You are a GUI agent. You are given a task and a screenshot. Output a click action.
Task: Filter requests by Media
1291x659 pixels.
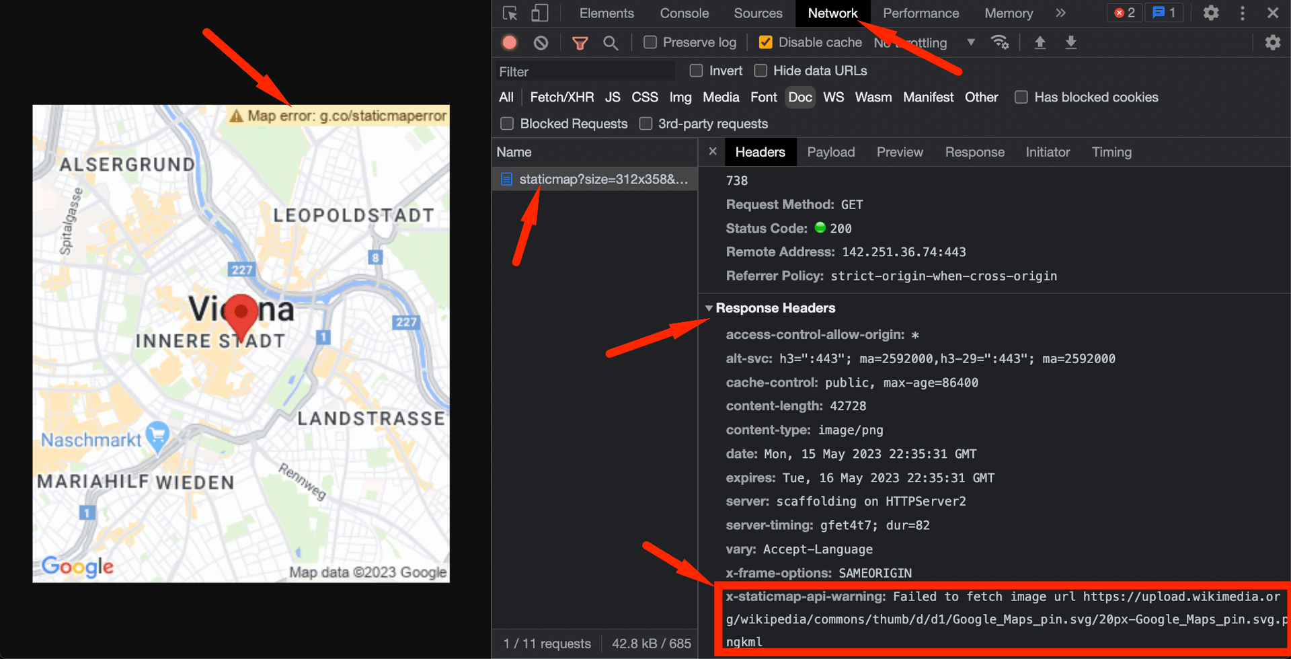(x=721, y=98)
